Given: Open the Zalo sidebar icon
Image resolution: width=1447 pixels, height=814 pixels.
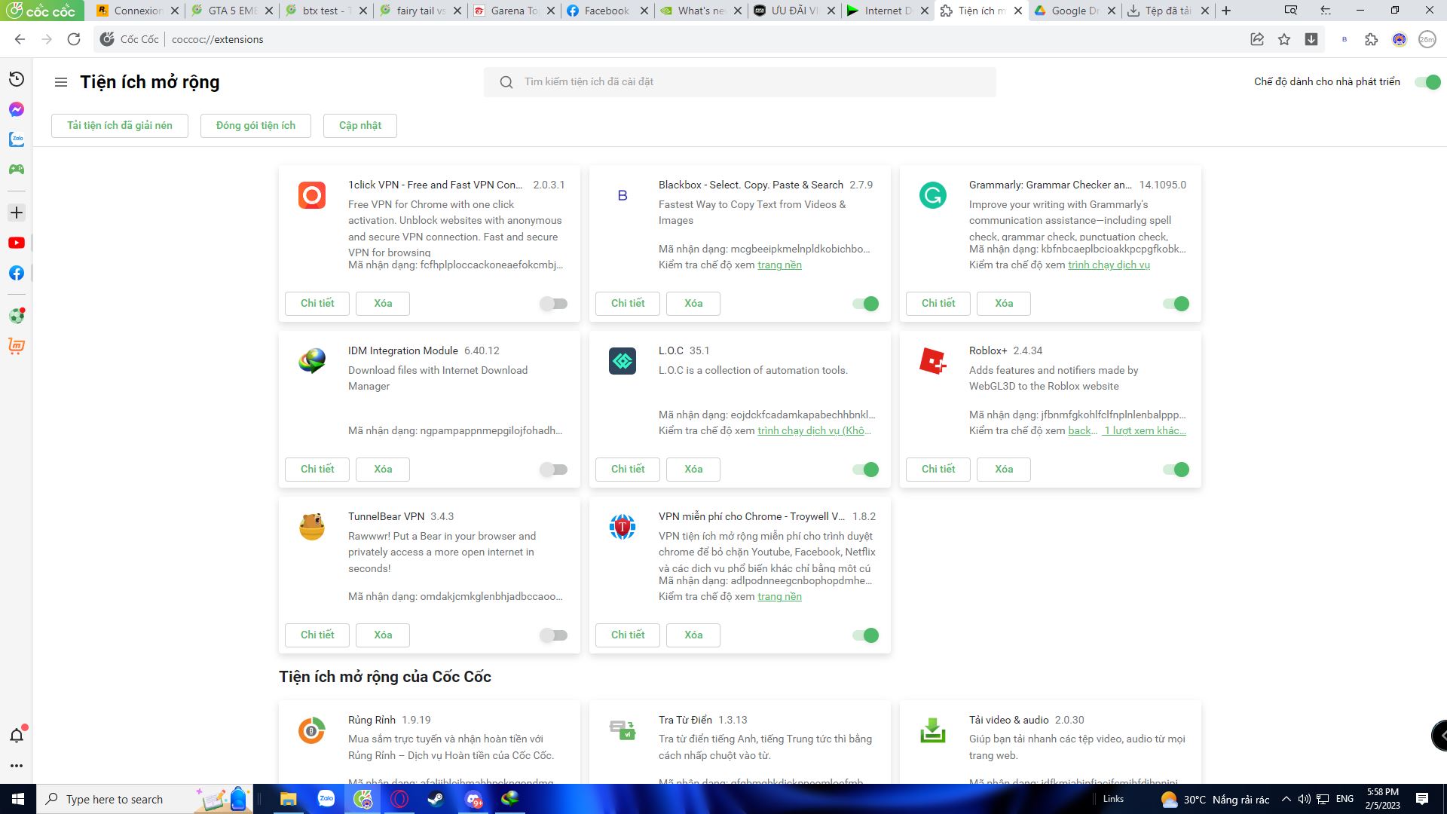Looking at the screenshot, I should [16, 139].
